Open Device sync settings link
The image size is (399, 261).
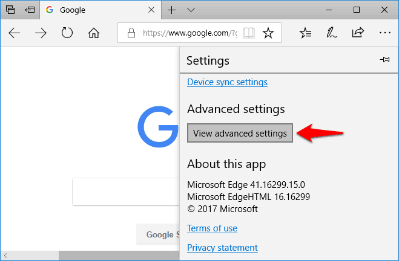click(x=227, y=82)
